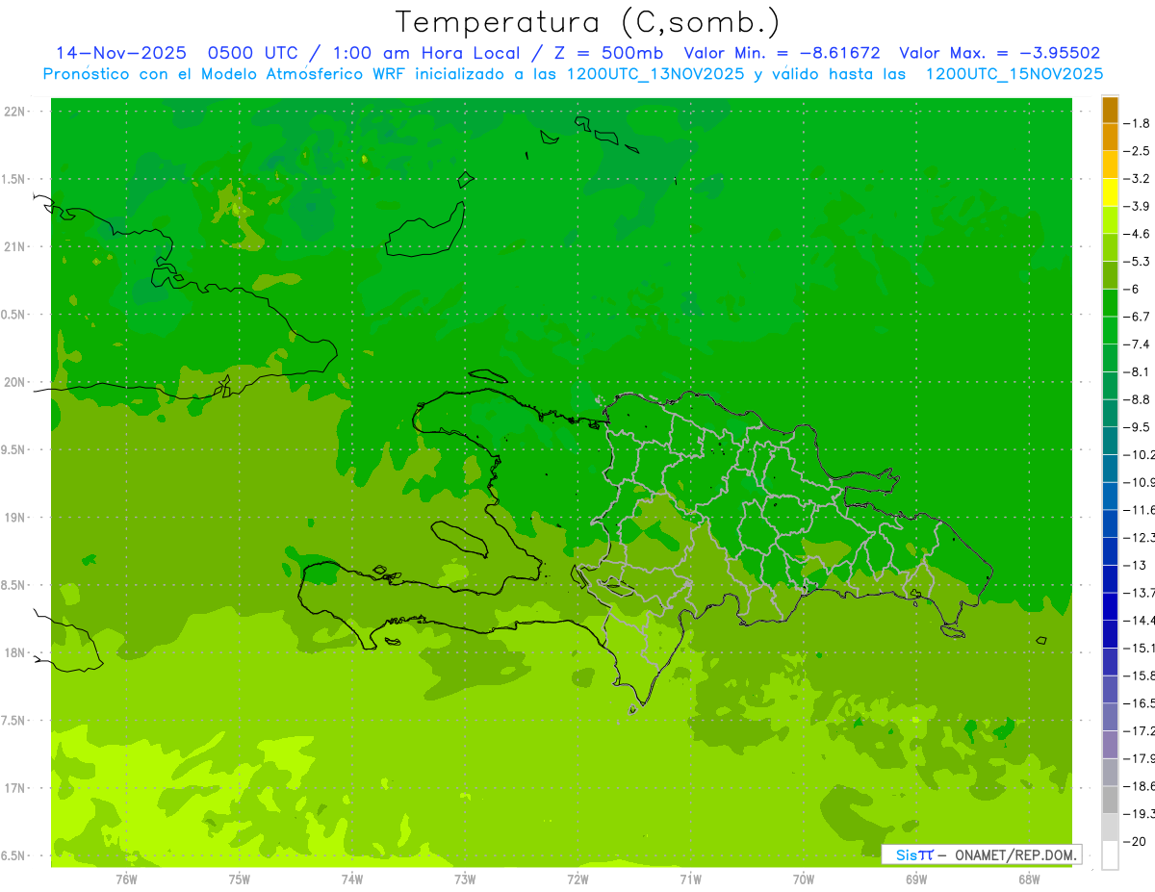The image size is (1155, 892).
Task: Click the '74W' longitude axis label
Action: tap(352, 879)
